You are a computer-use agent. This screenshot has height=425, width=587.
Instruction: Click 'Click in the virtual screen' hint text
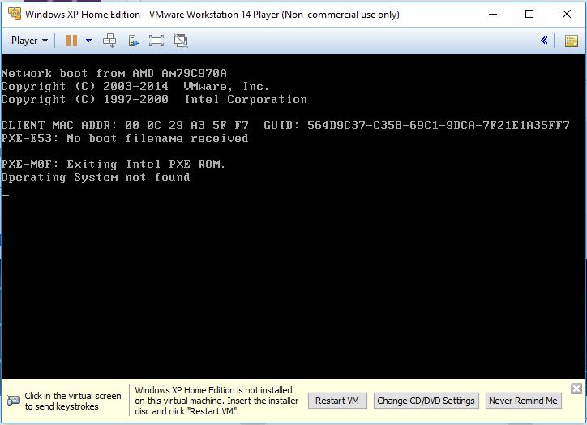pos(73,401)
